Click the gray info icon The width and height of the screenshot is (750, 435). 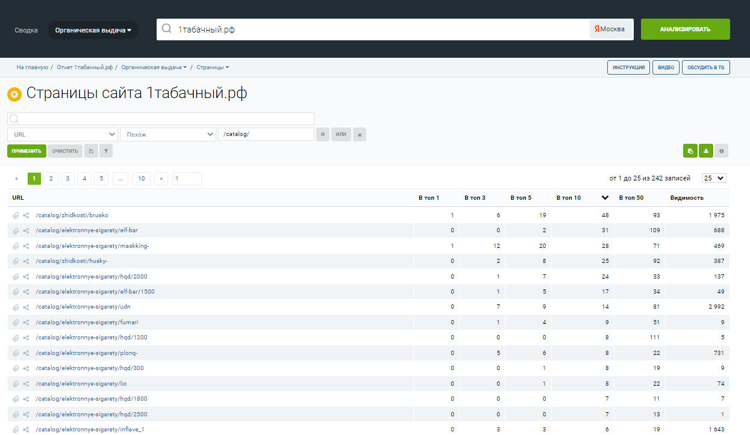pos(721,151)
